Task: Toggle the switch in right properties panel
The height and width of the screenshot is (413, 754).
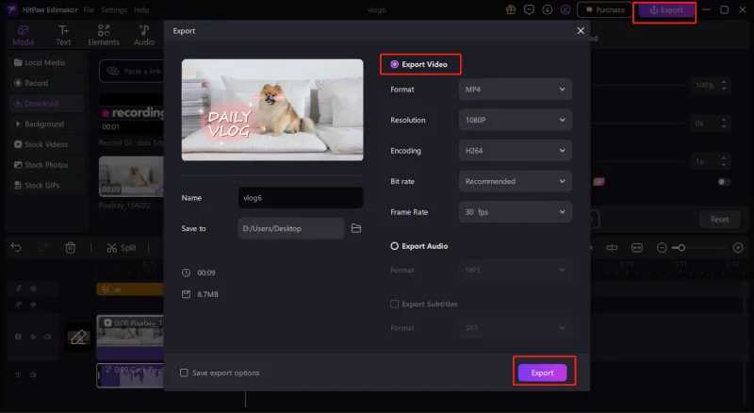Action: click(724, 181)
